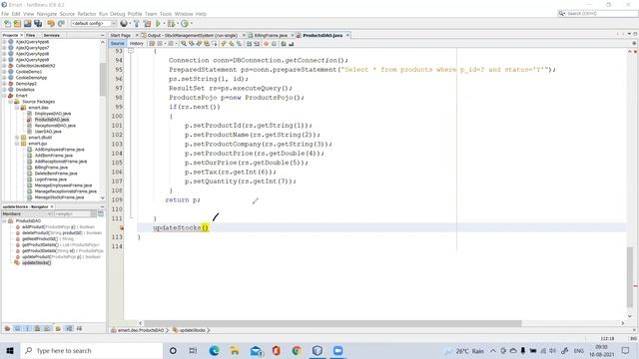
Task: Click the Stop Macro Recording icon
Action: (274, 44)
